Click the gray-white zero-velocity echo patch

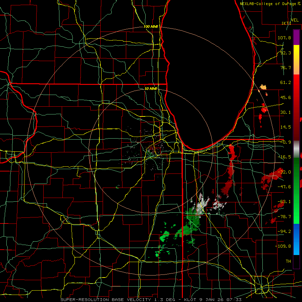click(202, 205)
